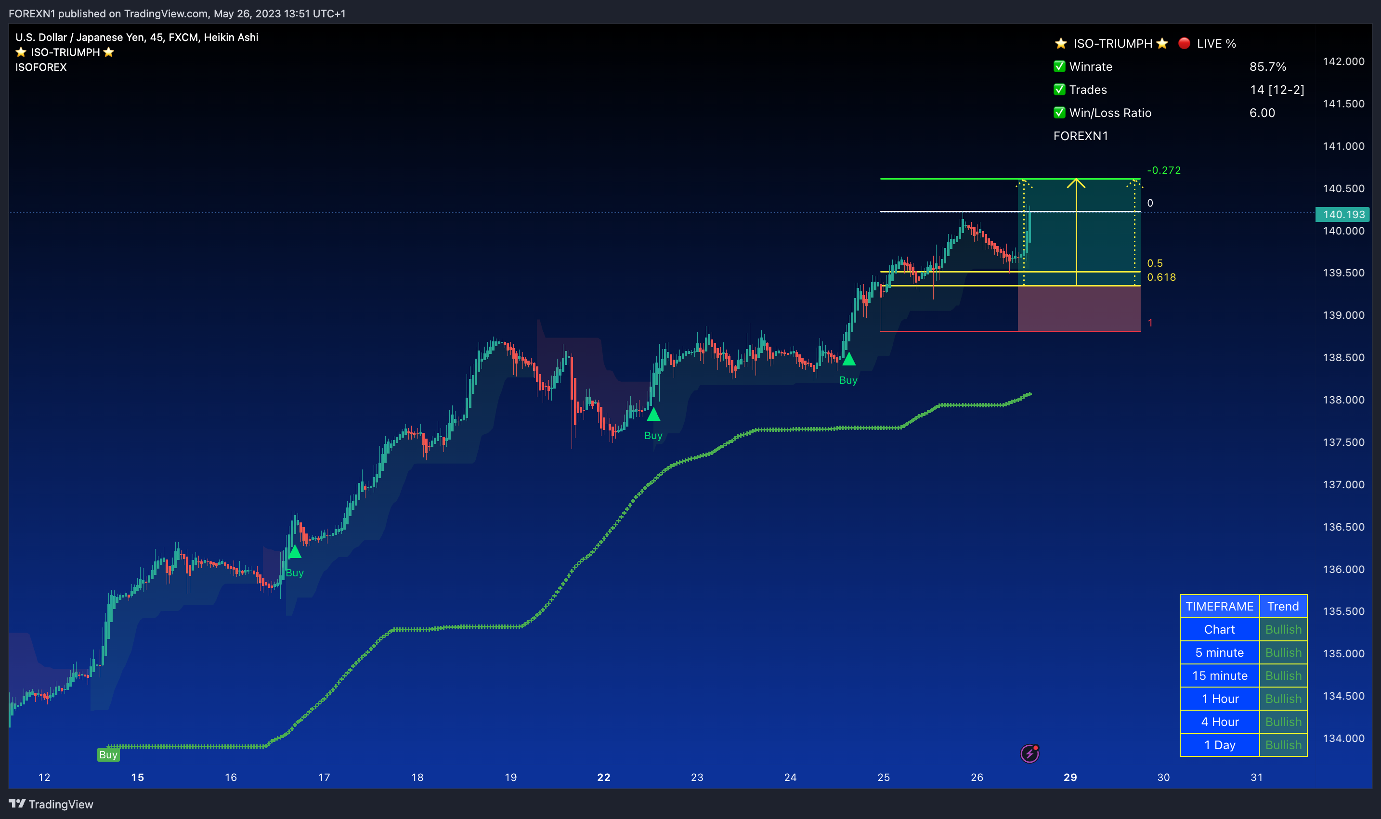
Task: Click date 22 on the time axis
Action: pos(604,778)
